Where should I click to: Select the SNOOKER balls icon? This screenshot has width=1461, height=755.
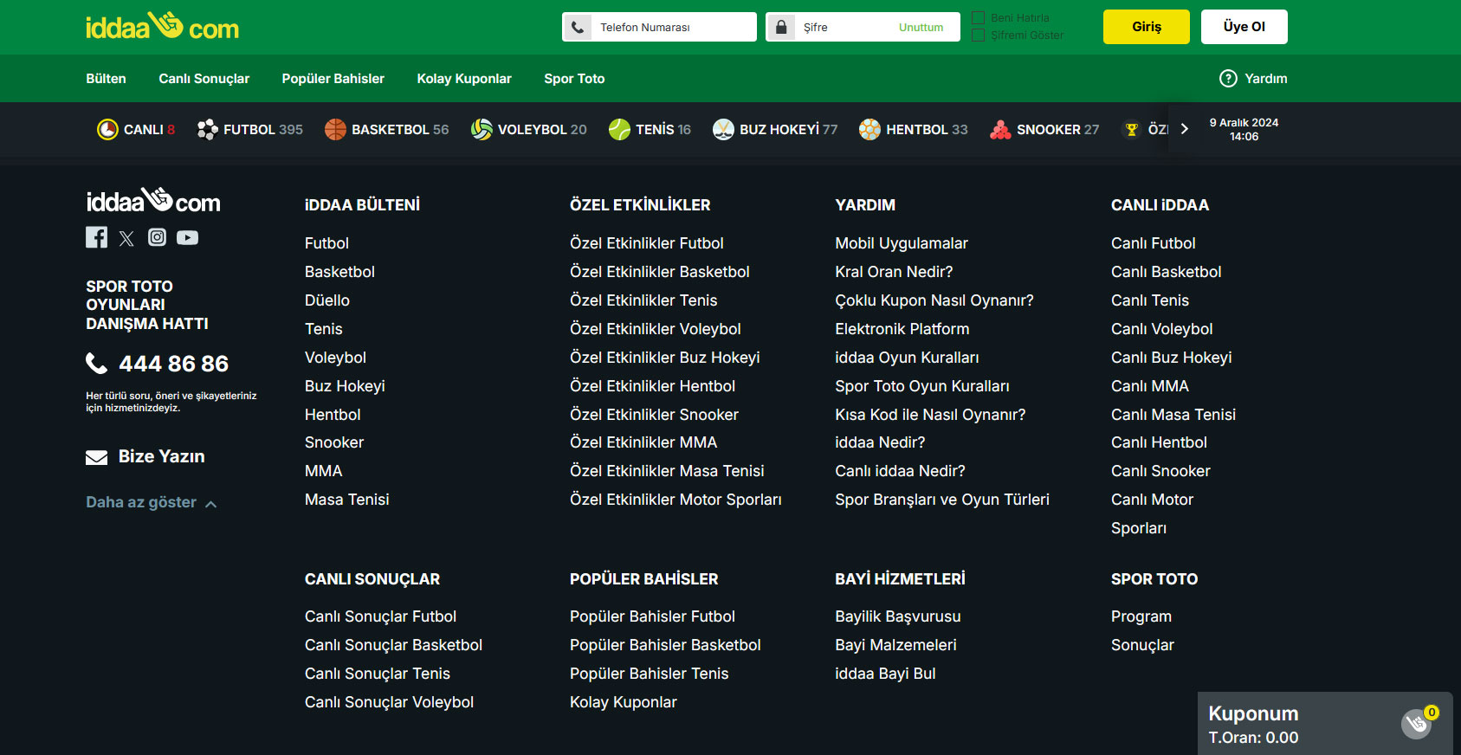click(1000, 130)
